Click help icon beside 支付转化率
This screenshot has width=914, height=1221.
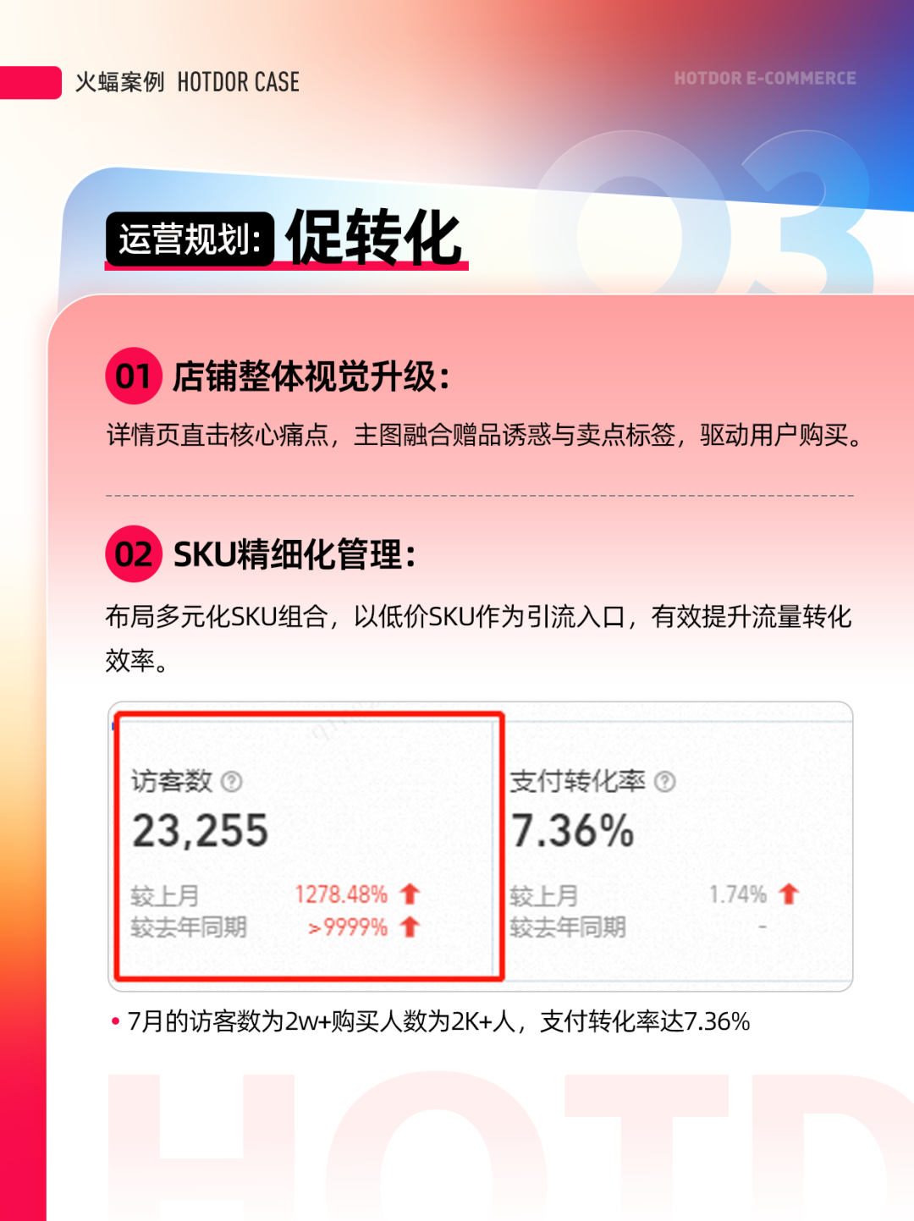(665, 781)
